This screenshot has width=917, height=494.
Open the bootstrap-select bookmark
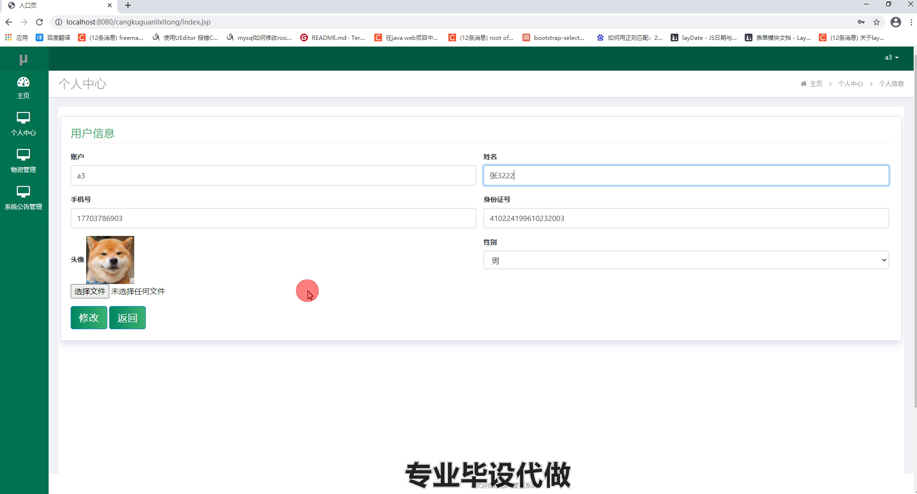554,37
